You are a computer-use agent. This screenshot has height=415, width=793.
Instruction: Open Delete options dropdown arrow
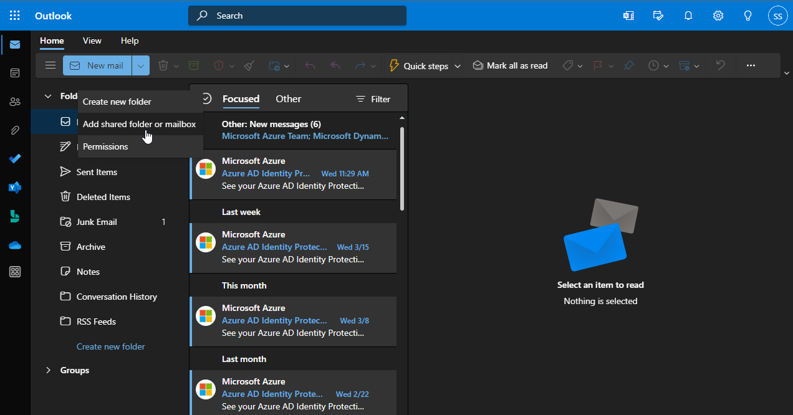click(176, 66)
